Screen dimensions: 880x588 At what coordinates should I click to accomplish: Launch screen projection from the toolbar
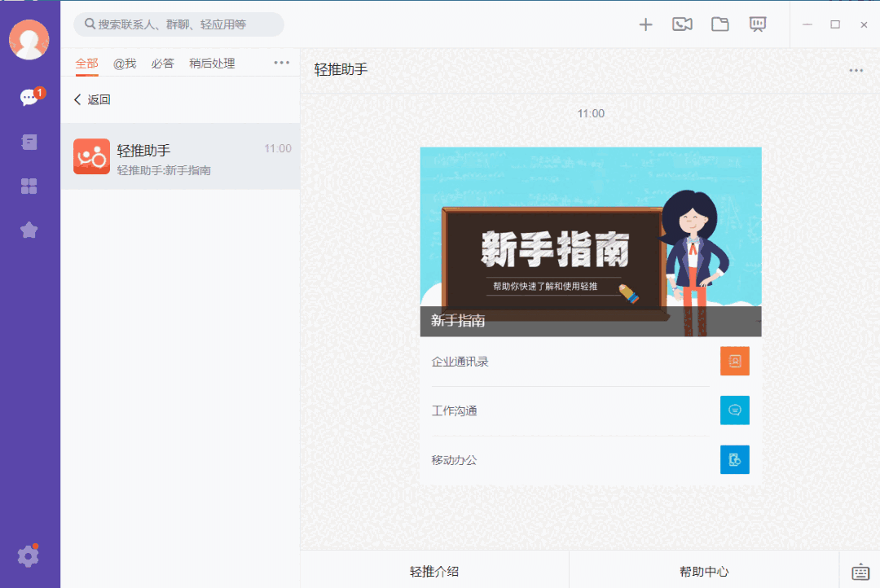757,24
